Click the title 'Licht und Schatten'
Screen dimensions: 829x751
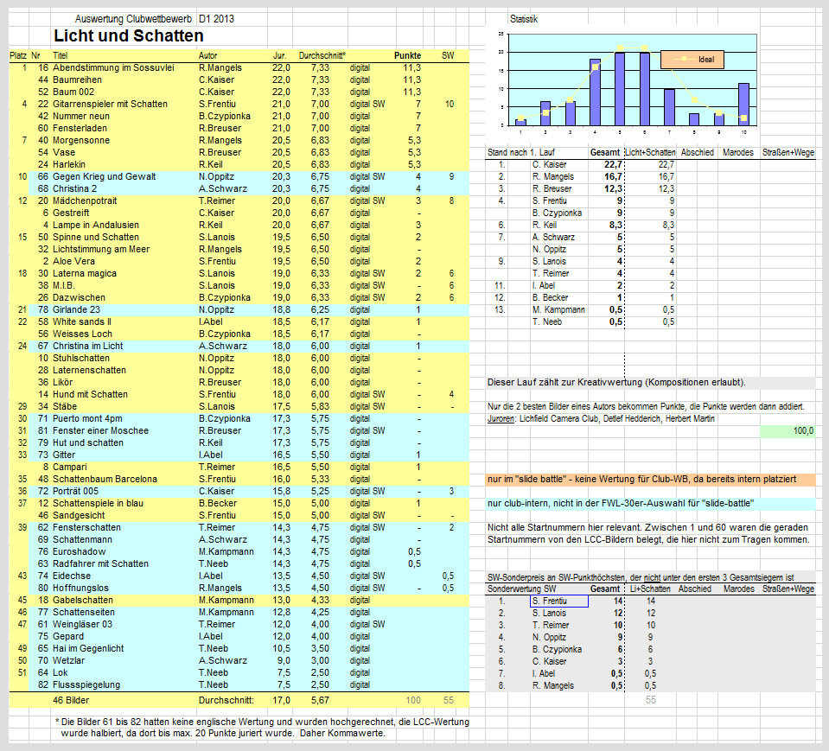(129, 36)
